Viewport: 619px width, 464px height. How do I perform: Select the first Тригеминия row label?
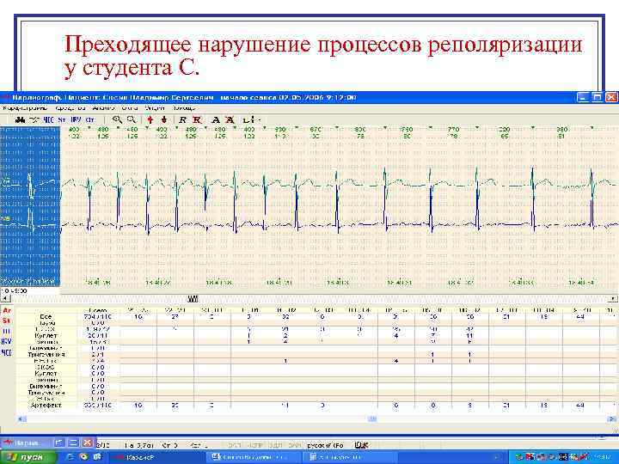click(46, 354)
